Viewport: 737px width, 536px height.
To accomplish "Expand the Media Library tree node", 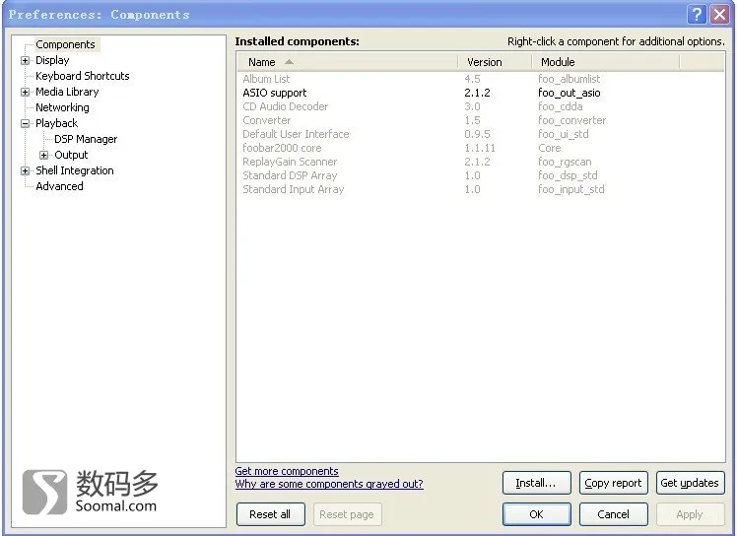I will [x=25, y=93].
